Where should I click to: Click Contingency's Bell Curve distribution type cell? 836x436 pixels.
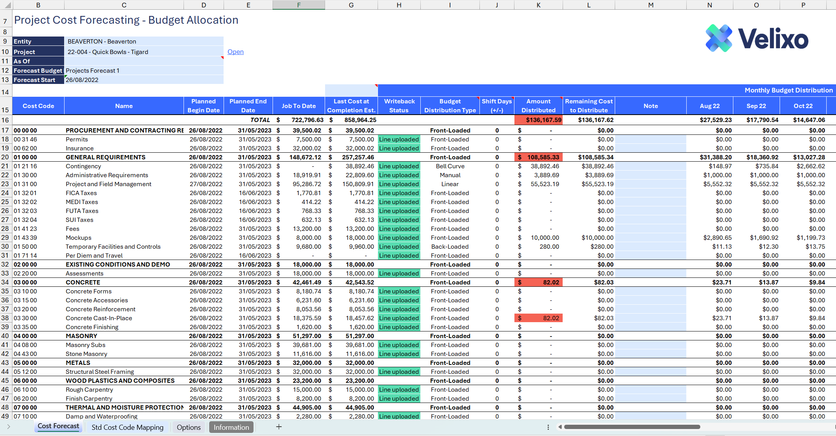pyautogui.click(x=450, y=166)
